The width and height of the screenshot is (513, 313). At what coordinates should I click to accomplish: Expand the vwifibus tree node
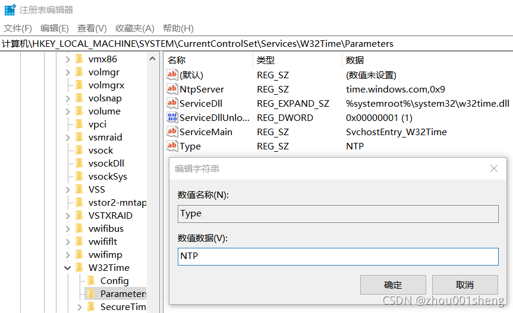point(67,229)
